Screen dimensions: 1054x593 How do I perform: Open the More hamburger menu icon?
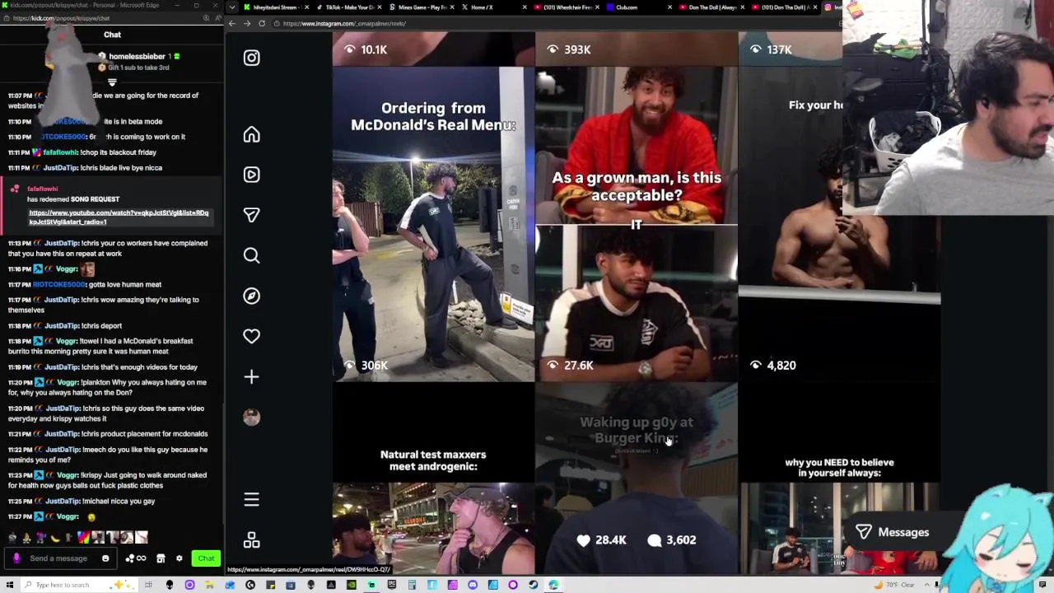[251, 499]
